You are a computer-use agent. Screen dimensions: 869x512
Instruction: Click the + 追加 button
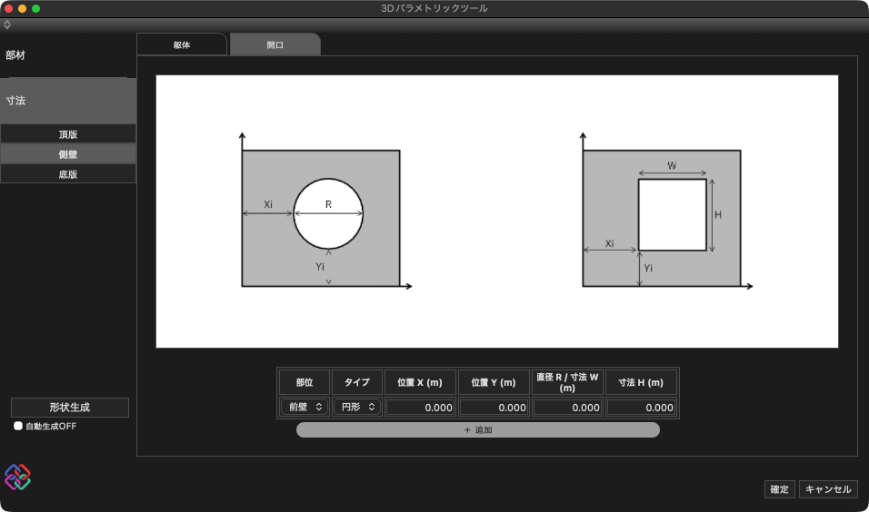coord(477,430)
